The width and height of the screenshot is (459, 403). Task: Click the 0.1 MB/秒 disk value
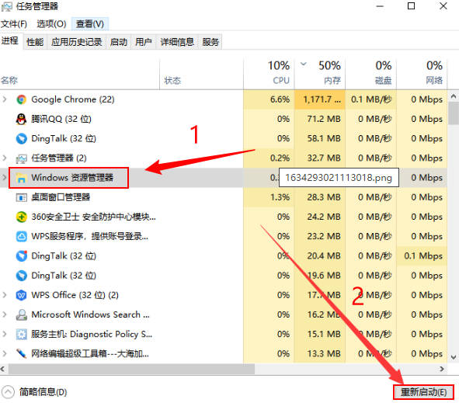tap(371, 99)
